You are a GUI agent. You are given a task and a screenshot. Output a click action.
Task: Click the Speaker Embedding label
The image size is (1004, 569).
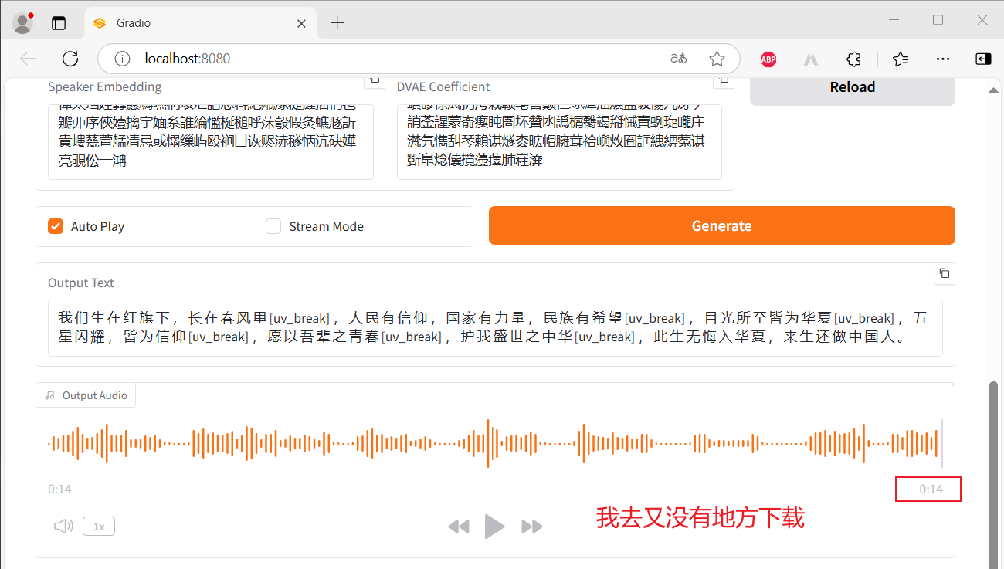click(105, 86)
